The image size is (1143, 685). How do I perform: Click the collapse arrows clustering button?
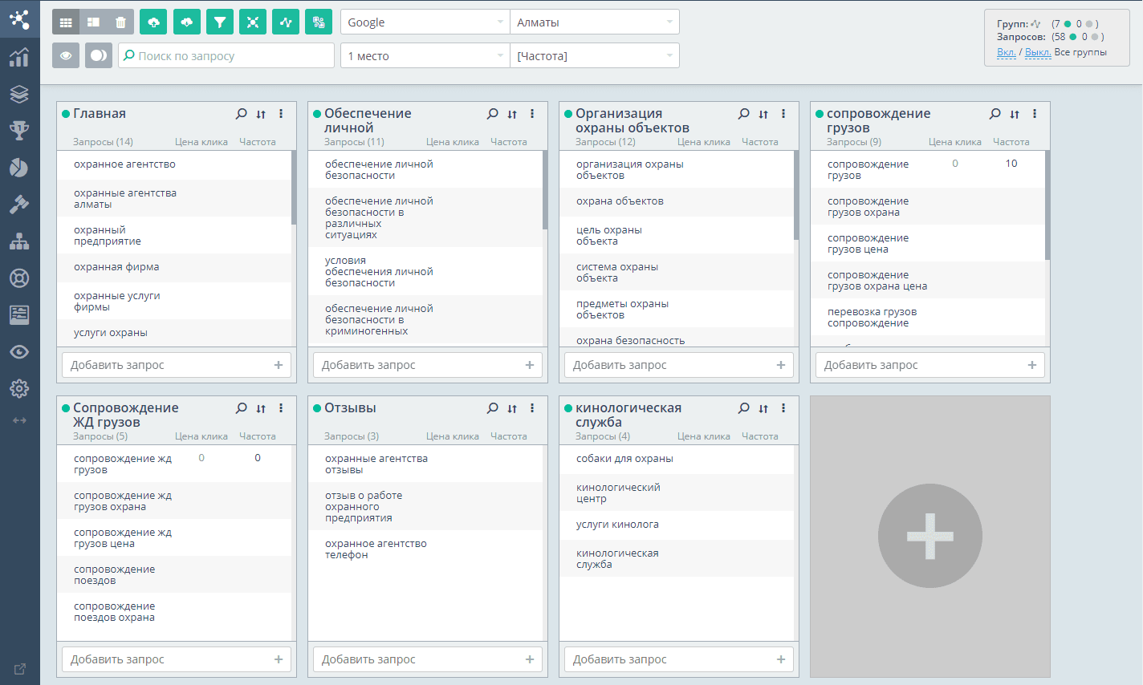click(x=252, y=22)
